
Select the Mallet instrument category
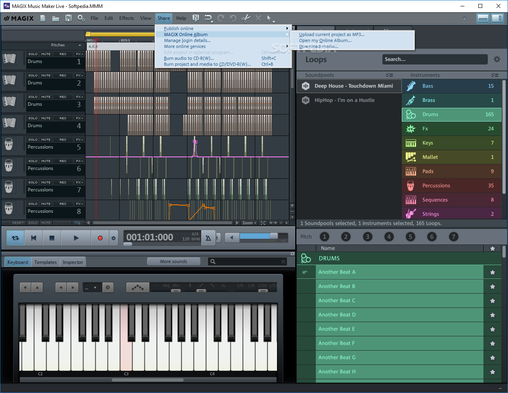[x=452, y=157]
